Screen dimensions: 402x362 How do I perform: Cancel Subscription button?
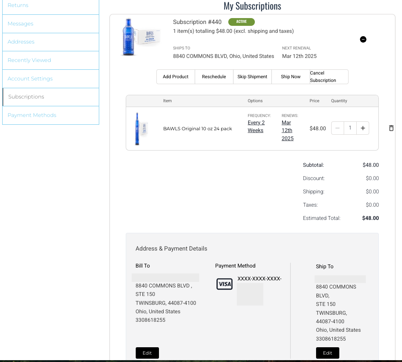click(x=329, y=77)
